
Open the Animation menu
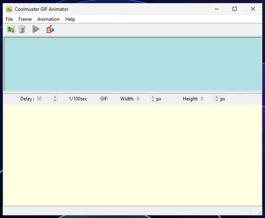(48, 19)
